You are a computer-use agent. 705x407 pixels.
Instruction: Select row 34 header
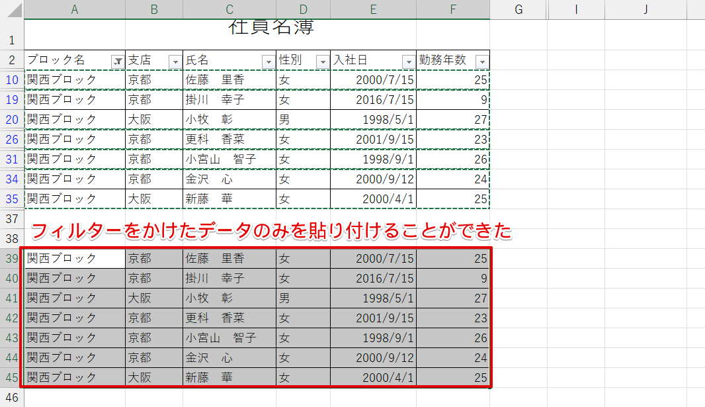pos(12,179)
